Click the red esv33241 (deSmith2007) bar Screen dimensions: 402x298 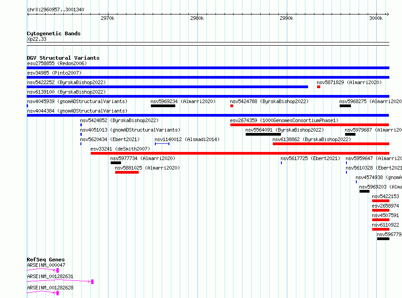tap(240, 153)
